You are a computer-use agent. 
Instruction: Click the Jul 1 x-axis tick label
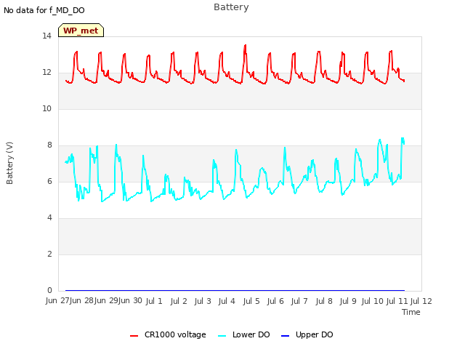pyautogui.click(x=154, y=301)
